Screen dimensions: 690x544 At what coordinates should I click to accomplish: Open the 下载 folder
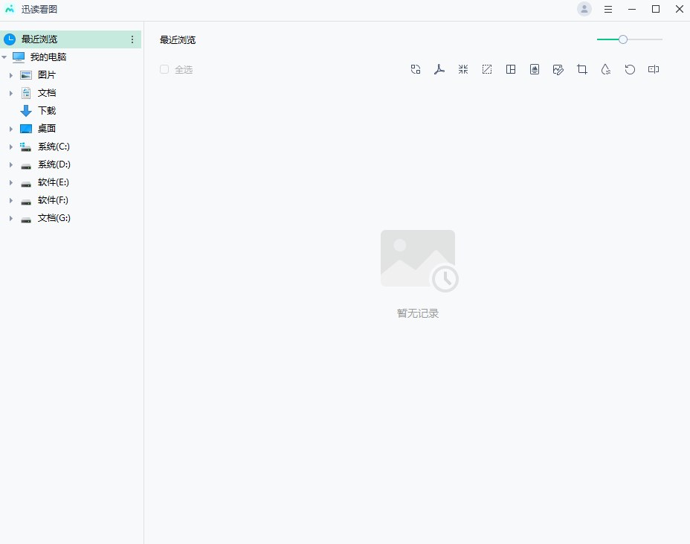click(46, 111)
